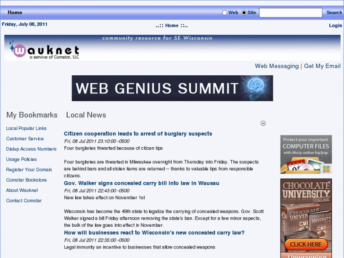This screenshot has height=258, width=344.
Task: Click the My Bookmarks heading
Action: click(x=32, y=115)
